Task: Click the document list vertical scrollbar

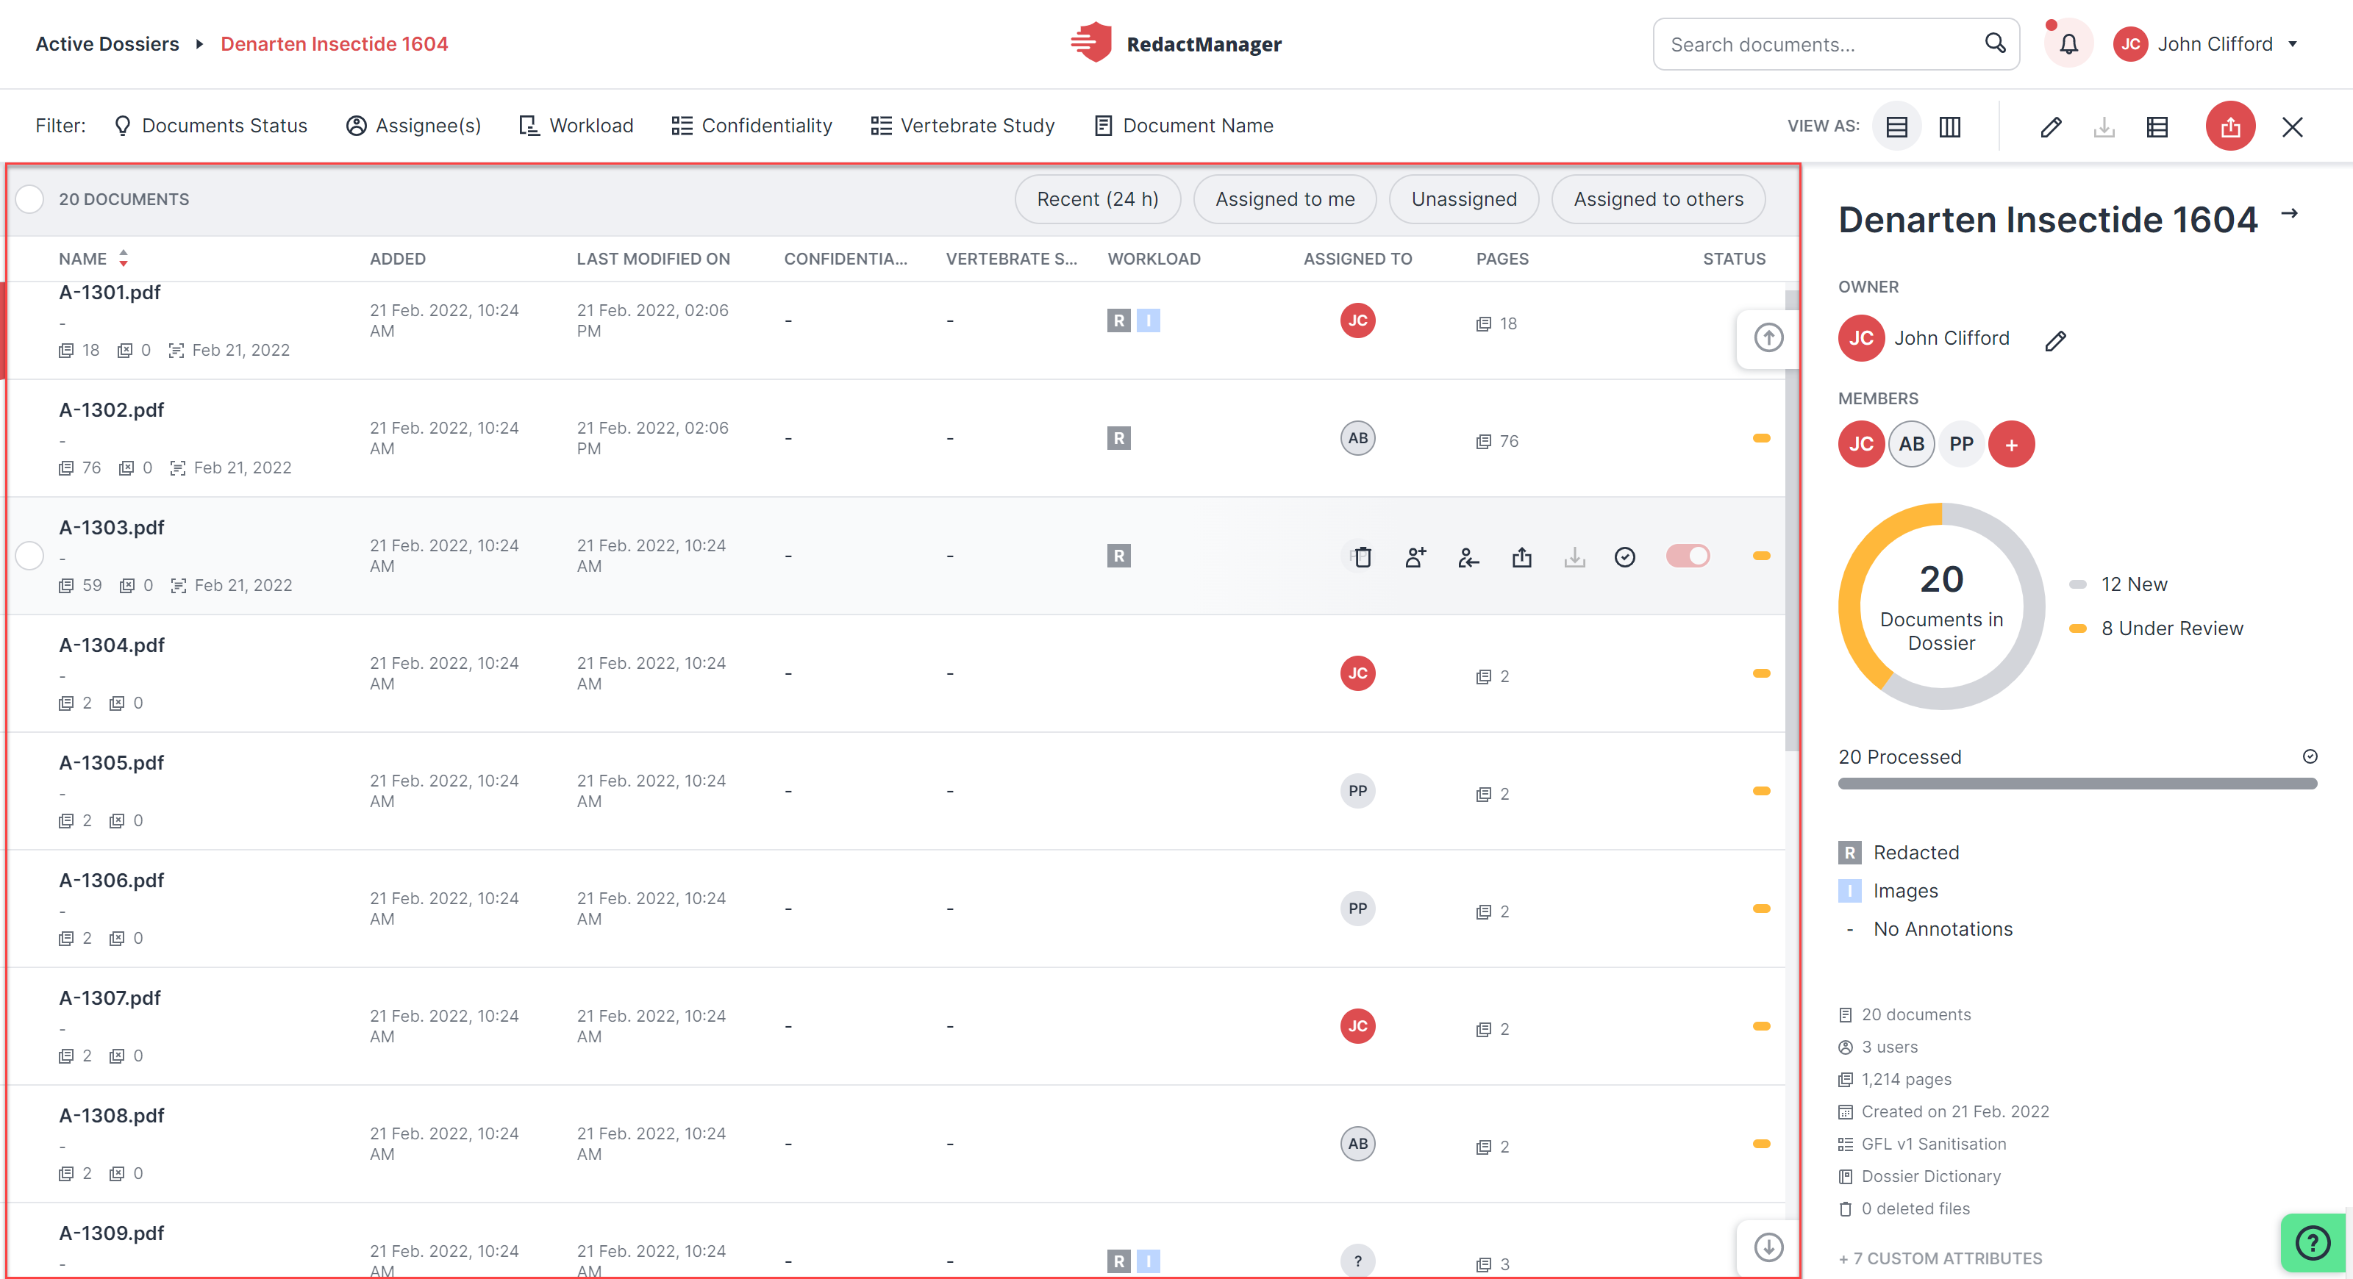Action: click(x=1791, y=520)
